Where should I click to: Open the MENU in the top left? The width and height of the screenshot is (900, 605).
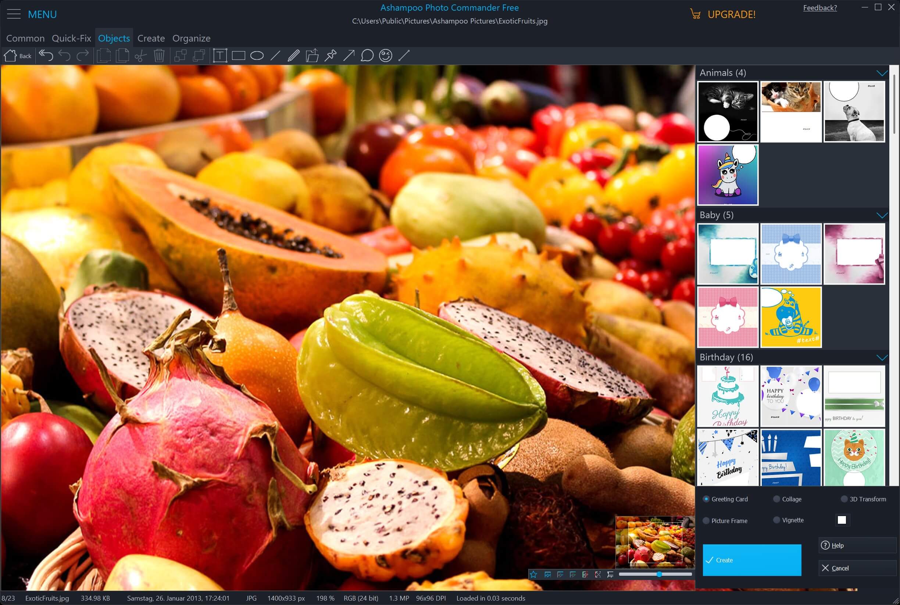(x=14, y=14)
